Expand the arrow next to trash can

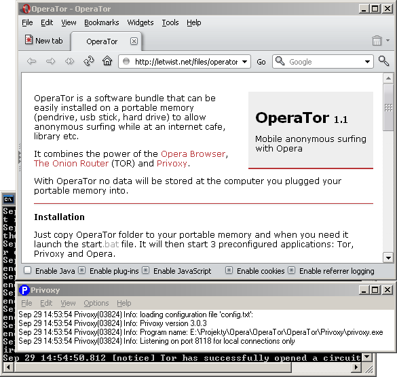click(x=388, y=40)
